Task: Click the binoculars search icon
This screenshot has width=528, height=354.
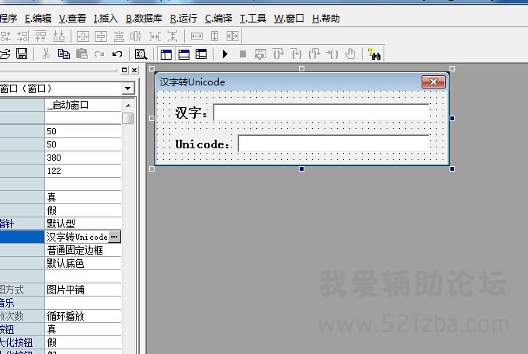Action: coord(374,54)
